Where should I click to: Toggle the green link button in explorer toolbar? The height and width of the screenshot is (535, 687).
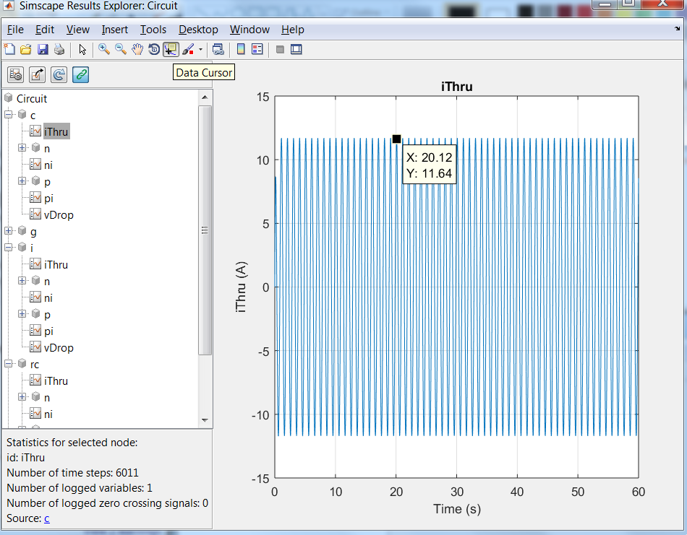click(x=81, y=74)
